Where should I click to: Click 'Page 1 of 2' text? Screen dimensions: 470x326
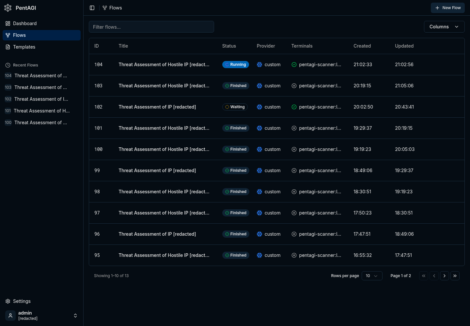pos(401,276)
